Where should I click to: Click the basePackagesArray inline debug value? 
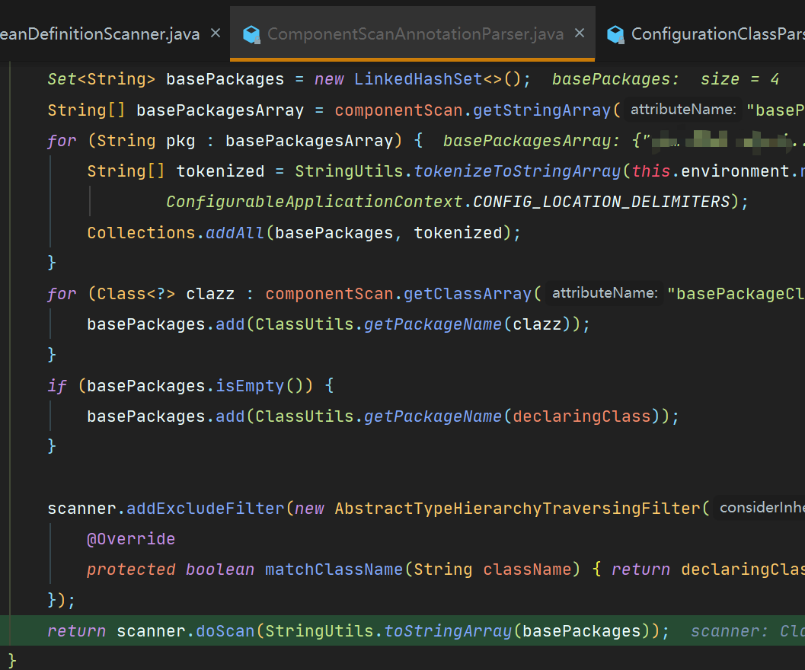(x=623, y=140)
